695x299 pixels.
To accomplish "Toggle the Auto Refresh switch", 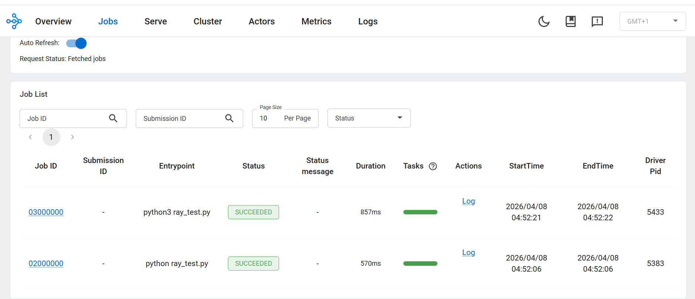I will (x=77, y=43).
